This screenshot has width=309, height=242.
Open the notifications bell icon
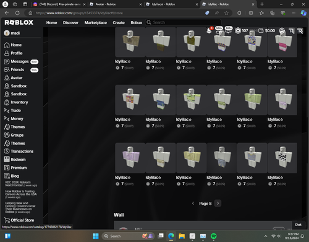coord(209,31)
